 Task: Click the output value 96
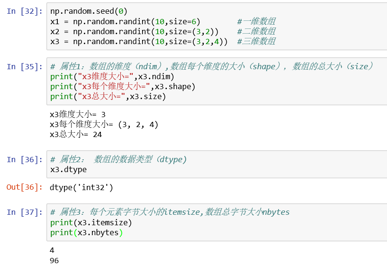54,260
